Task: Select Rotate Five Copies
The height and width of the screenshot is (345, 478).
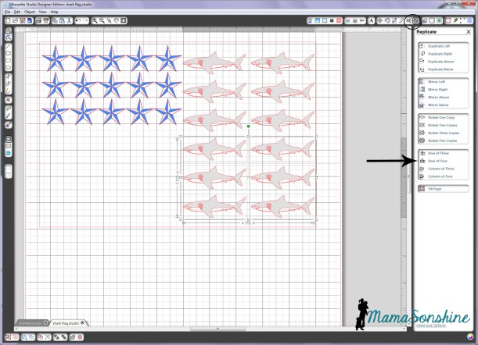Action: coord(444,140)
